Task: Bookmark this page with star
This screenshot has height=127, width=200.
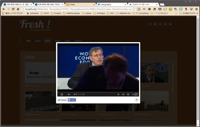Action: point(134,9)
